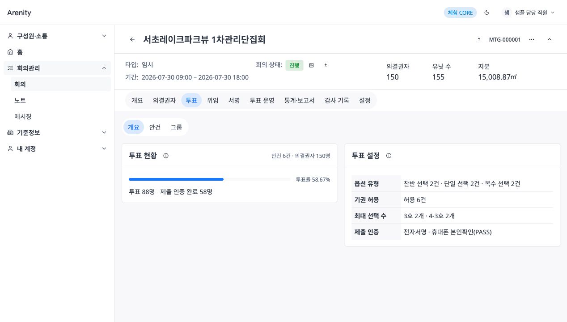The width and height of the screenshot is (567, 322).
Task: Open the 감사 기록 tab
Action: [x=337, y=100]
